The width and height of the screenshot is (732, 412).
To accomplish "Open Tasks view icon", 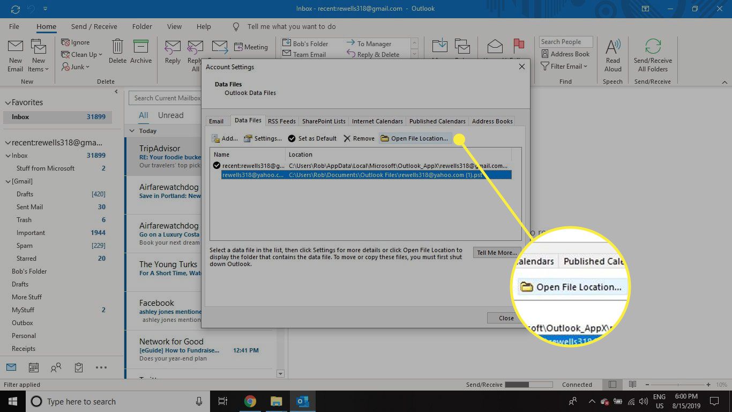I will tap(79, 367).
